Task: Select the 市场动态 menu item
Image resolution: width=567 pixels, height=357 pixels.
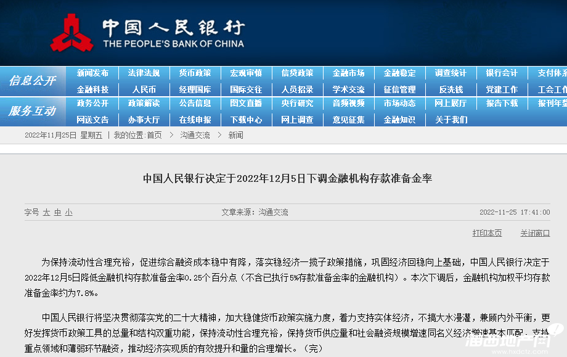Action: point(399,104)
